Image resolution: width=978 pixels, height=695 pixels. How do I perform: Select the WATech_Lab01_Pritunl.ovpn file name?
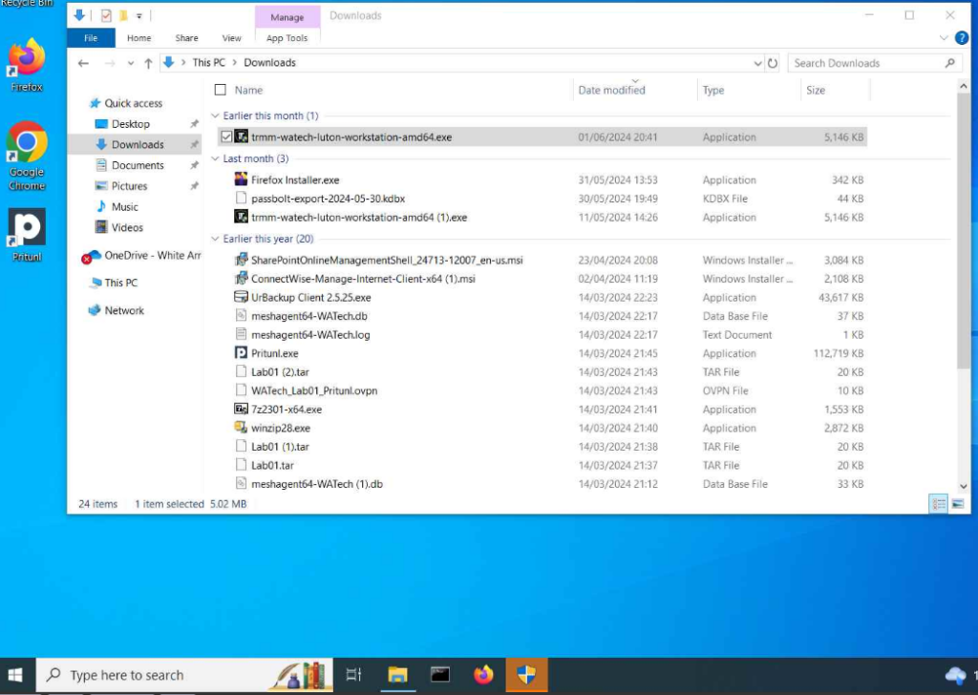(314, 390)
